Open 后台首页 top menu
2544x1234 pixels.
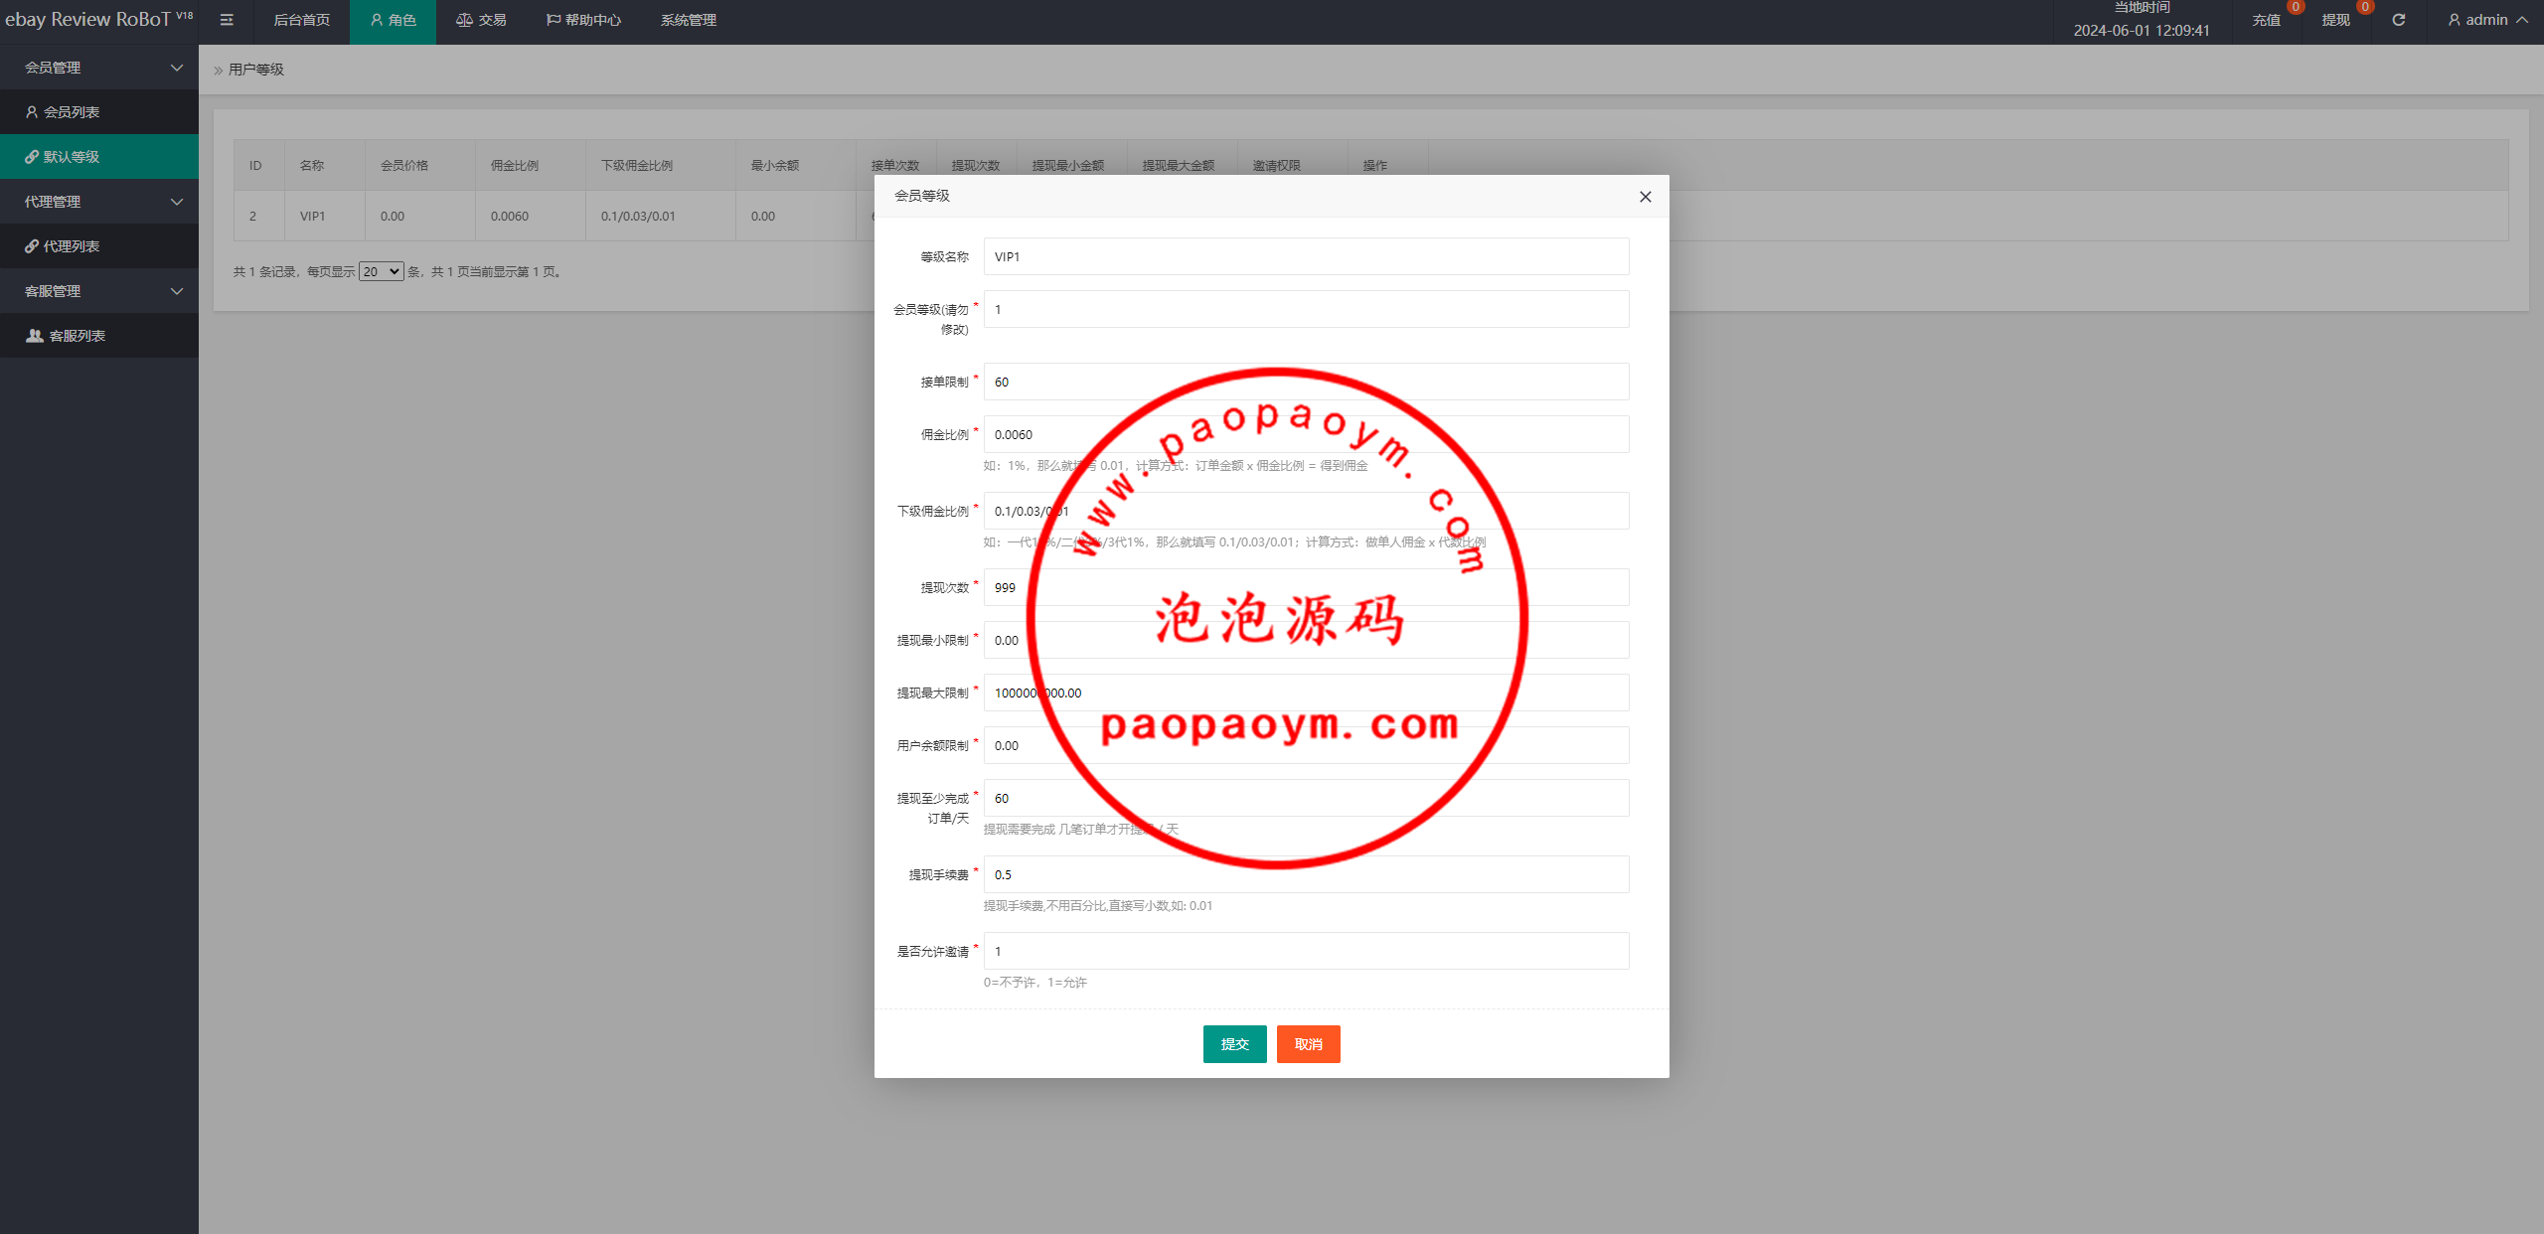[301, 20]
